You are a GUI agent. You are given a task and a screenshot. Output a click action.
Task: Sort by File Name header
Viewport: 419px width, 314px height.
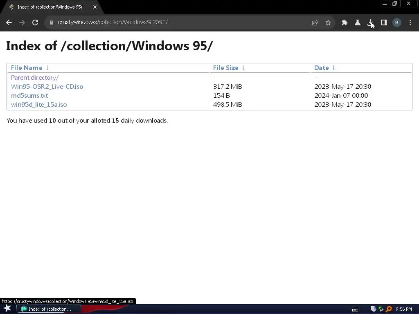point(27,68)
